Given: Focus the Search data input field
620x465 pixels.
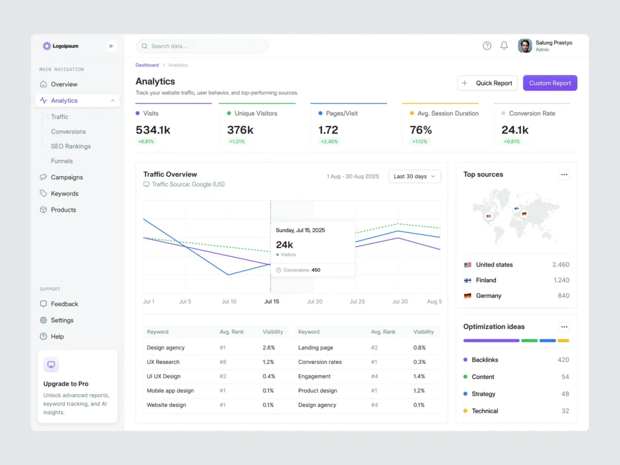Looking at the screenshot, I should tap(203, 46).
